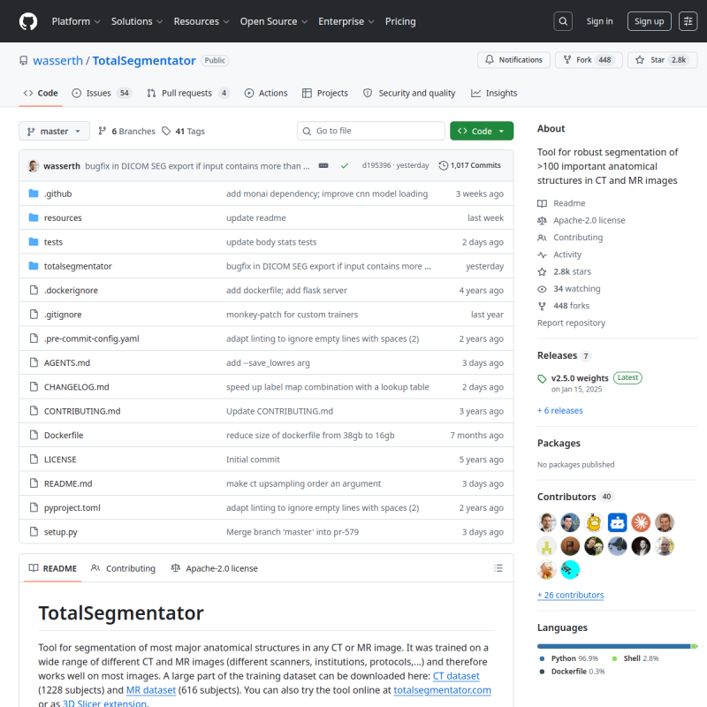Open the resources folder
The image size is (707, 707).
[x=63, y=217]
